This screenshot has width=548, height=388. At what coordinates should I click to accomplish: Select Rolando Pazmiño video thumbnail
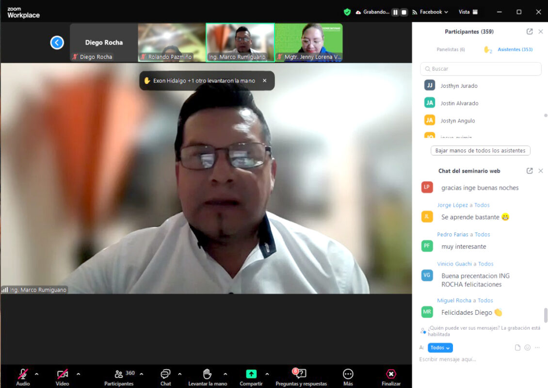172,43
